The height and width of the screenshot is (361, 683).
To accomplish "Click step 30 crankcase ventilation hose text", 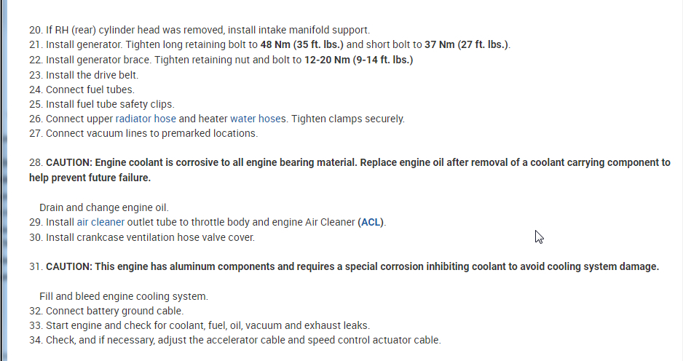I will click(x=150, y=237).
